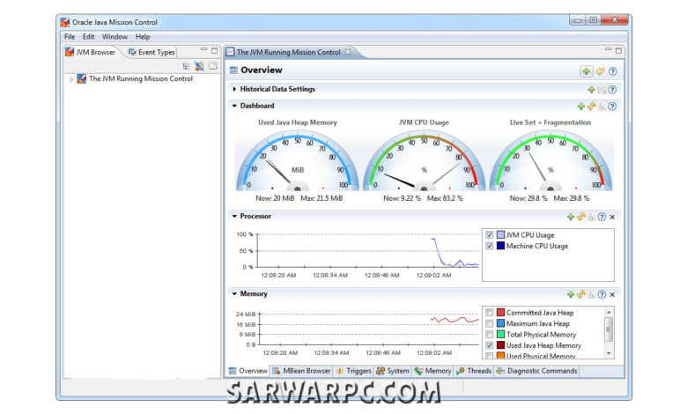The height and width of the screenshot is (414, 687).
Task: Switch to the Event Types tab
Action: point(151,52)
